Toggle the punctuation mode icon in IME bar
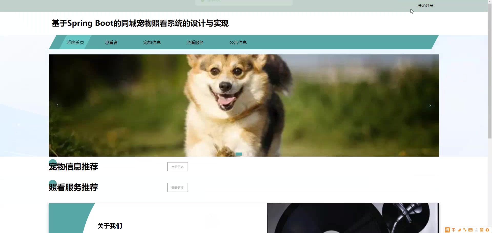Screen dimensions: 492x233 [x=465, y=230]
